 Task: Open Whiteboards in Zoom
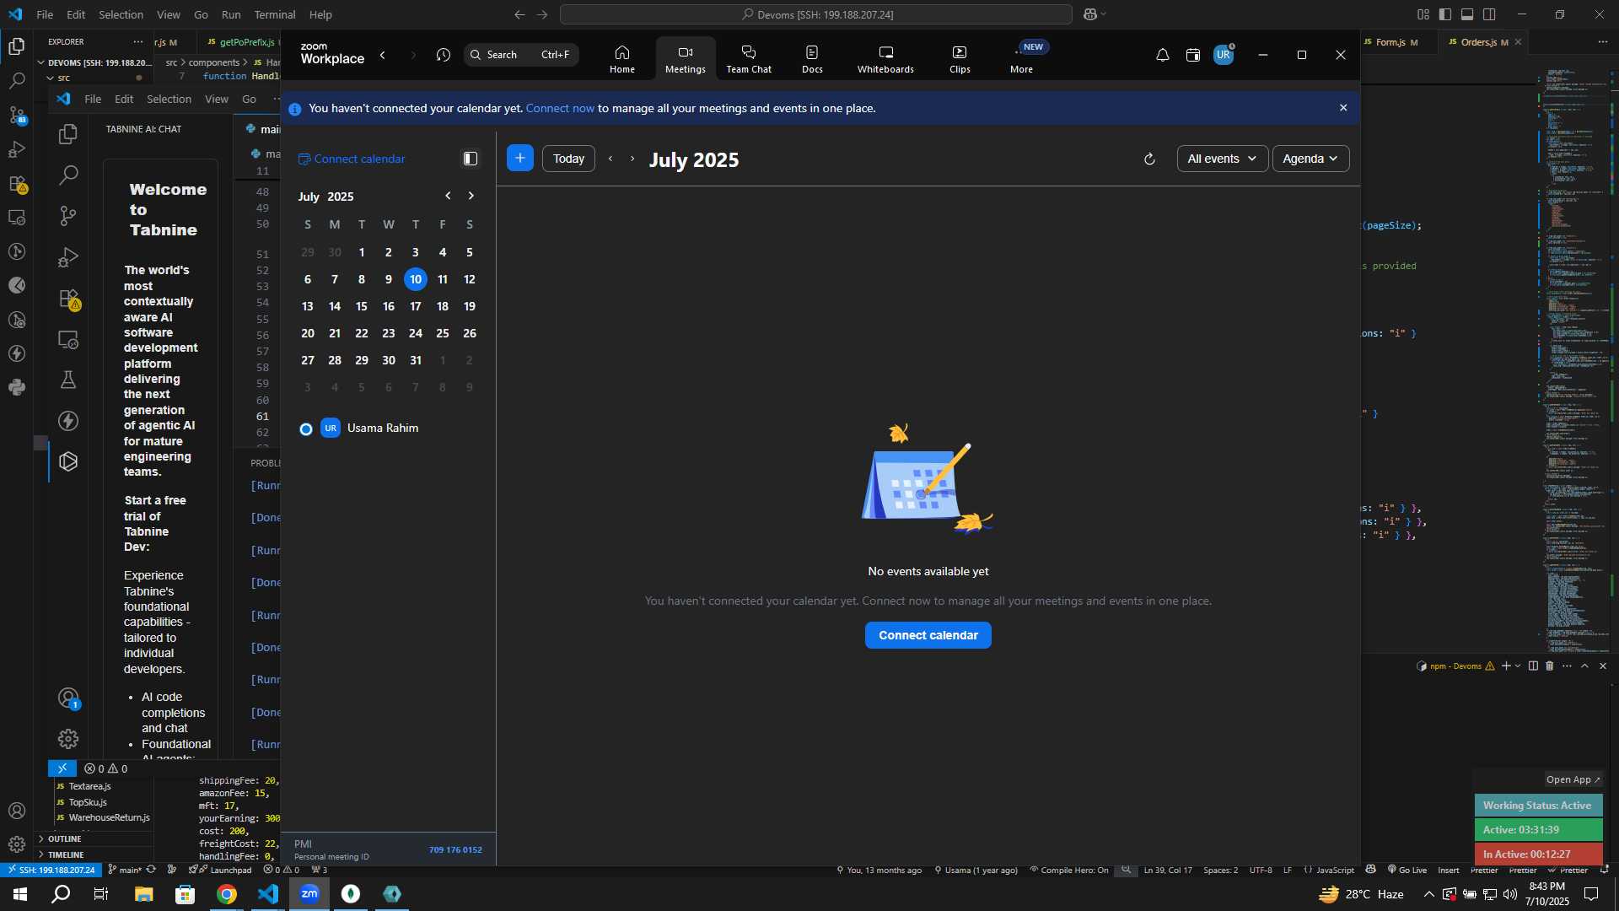(x=885, y=59)
